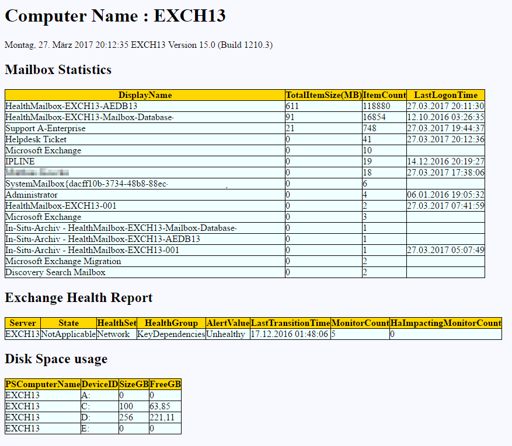
Task: Select the HealthMailbox-EXCH13-AEDB13 row
Action: point(71,106)
